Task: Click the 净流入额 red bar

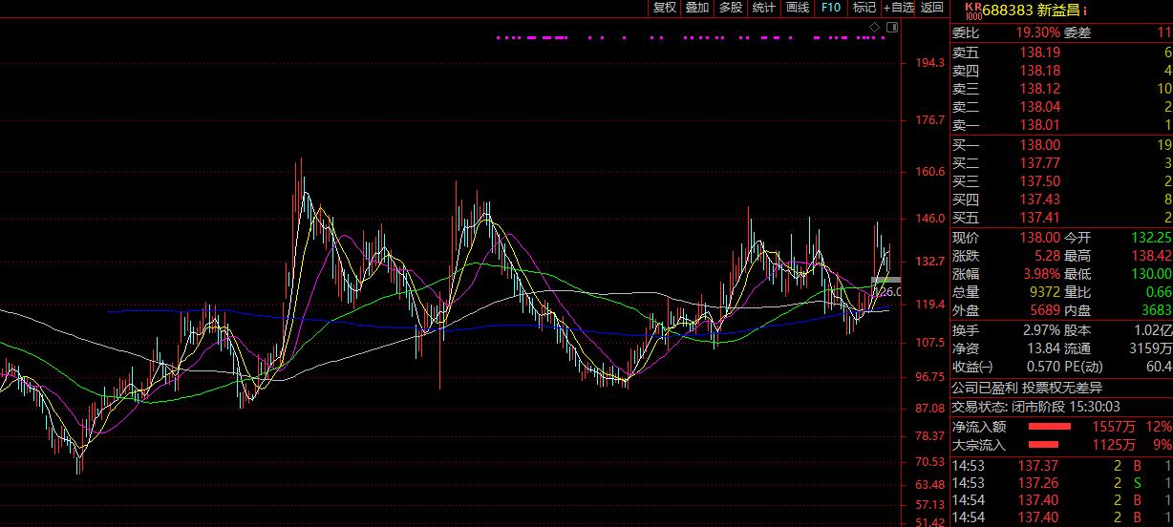Action: click(x=1049, y=427)
